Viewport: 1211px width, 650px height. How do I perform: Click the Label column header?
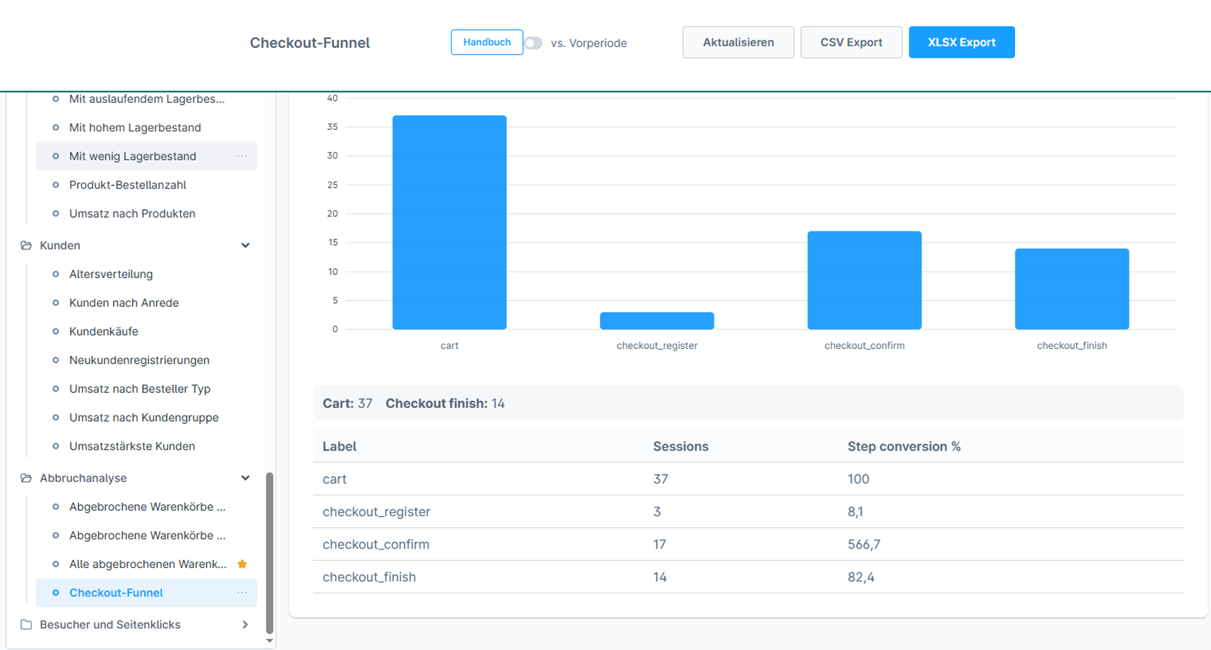pyautogui.click(x=339, y=447)
